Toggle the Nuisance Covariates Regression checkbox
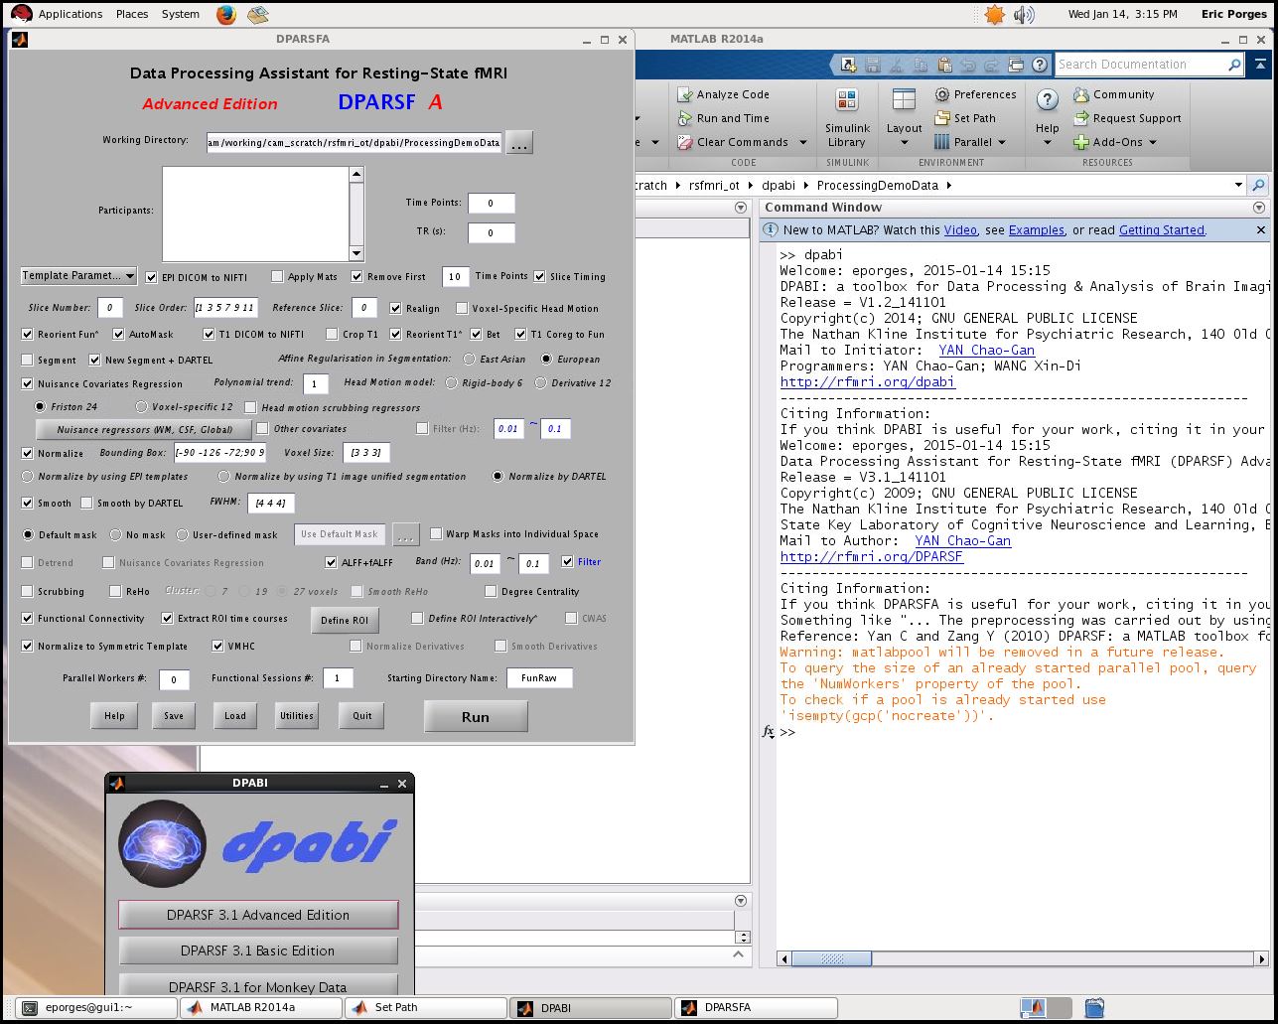Image resolution: width=1278 pixels, height=1024 pixels. [x=27, y=383]
